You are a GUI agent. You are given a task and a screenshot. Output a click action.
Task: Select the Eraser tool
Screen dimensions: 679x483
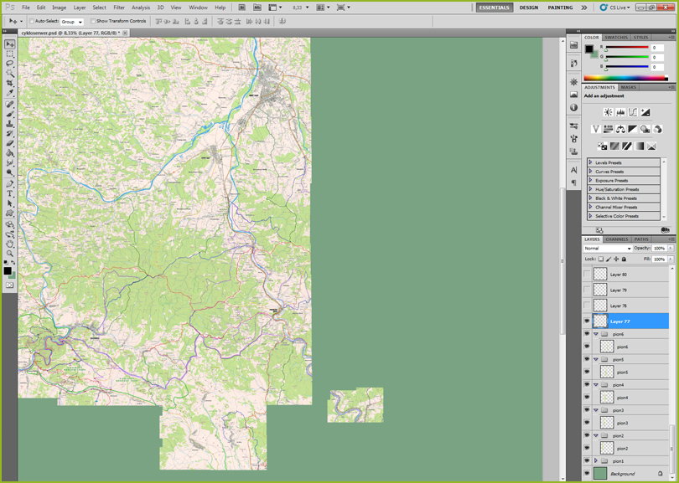click(x=9, y=143)
